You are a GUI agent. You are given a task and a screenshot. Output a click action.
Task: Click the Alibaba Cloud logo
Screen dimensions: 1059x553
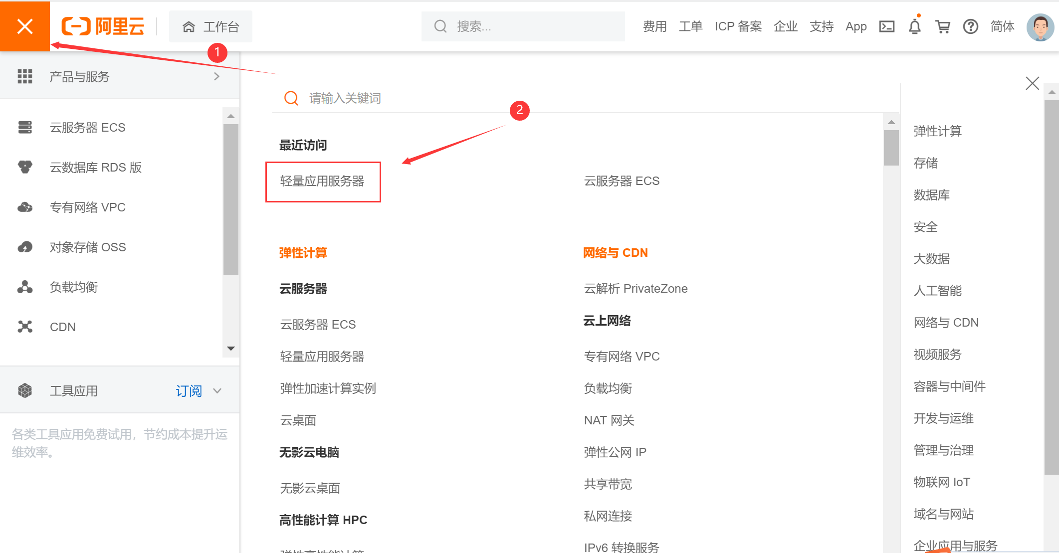103,26
